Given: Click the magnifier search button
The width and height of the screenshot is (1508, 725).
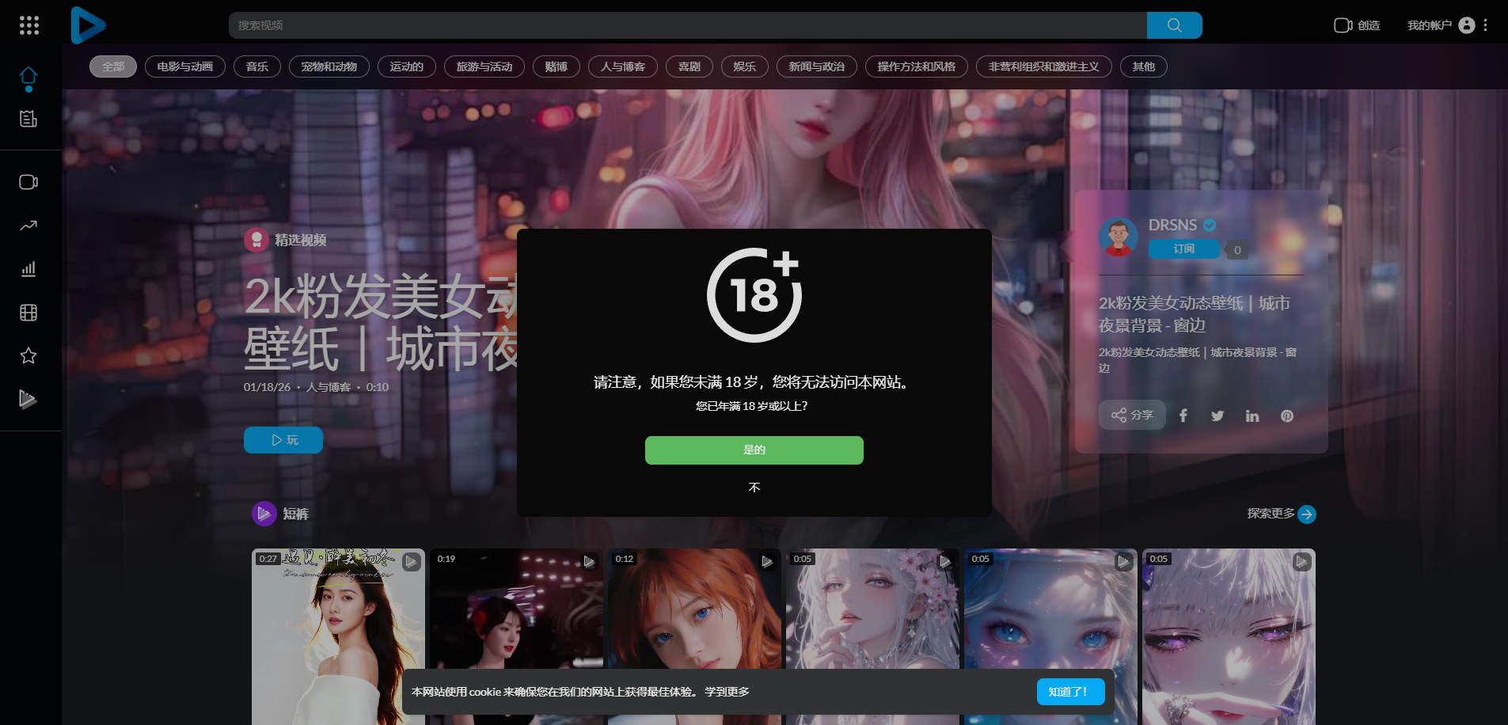Looking at the screenshot, I should click(1174, 25).
